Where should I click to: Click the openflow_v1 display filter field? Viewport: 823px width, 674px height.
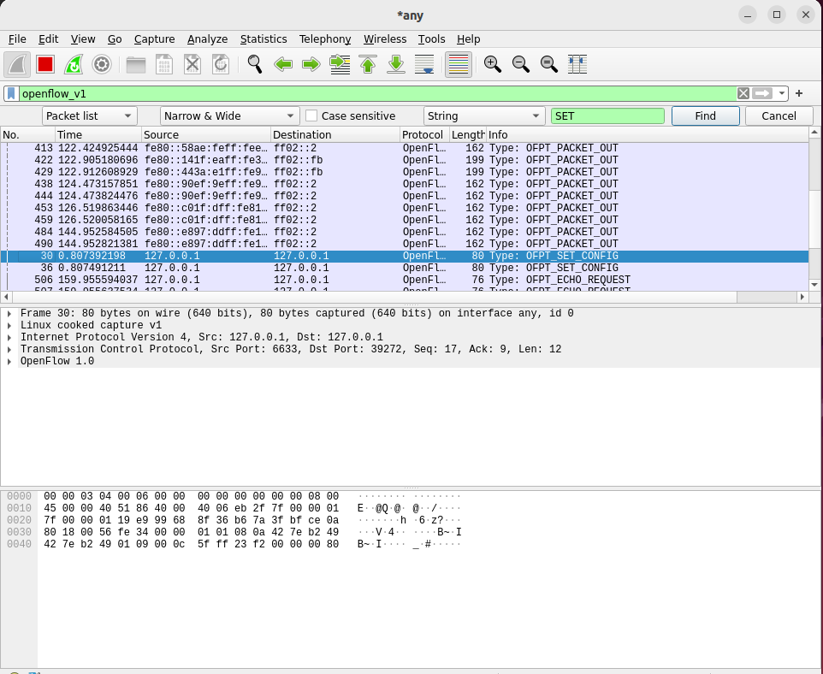[378, 93]
